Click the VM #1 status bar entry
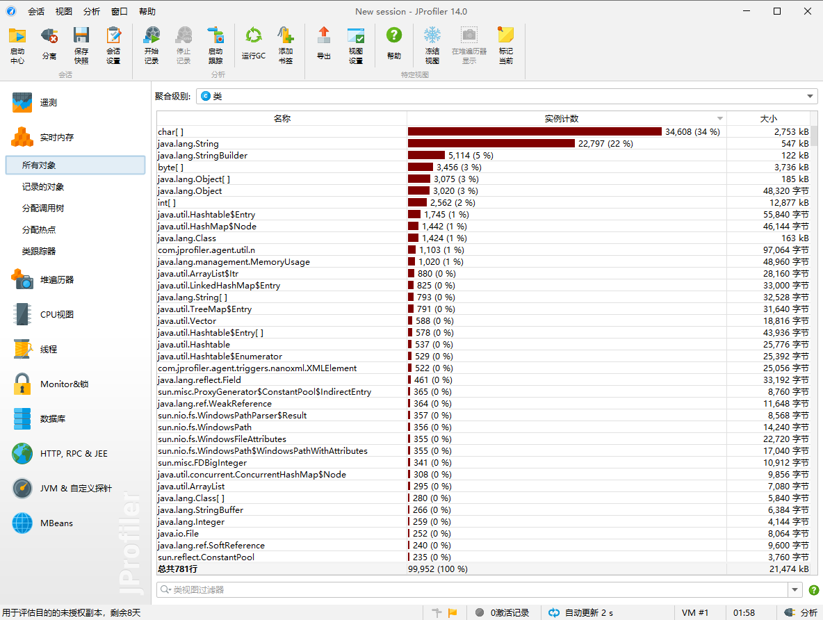The width and height of the screenshot is (823, 620). (695, 612)
